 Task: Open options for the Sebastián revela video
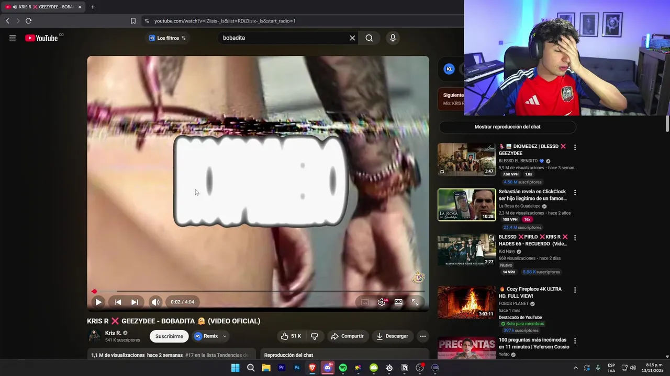575,192
